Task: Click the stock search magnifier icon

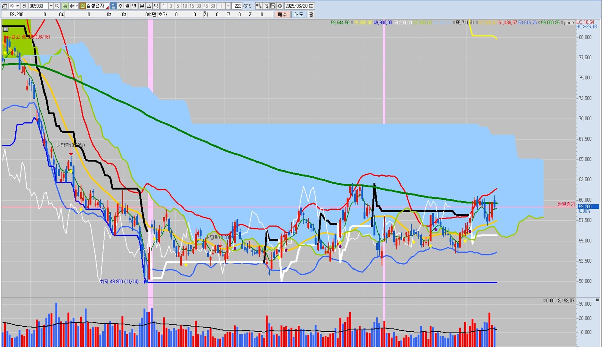Action: tap(57, 6)
